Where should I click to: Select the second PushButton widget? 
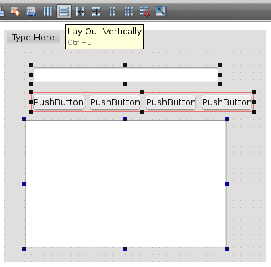point(115,102)
